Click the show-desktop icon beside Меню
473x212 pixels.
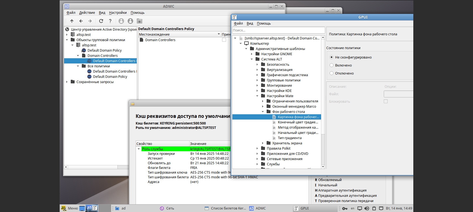82,208
